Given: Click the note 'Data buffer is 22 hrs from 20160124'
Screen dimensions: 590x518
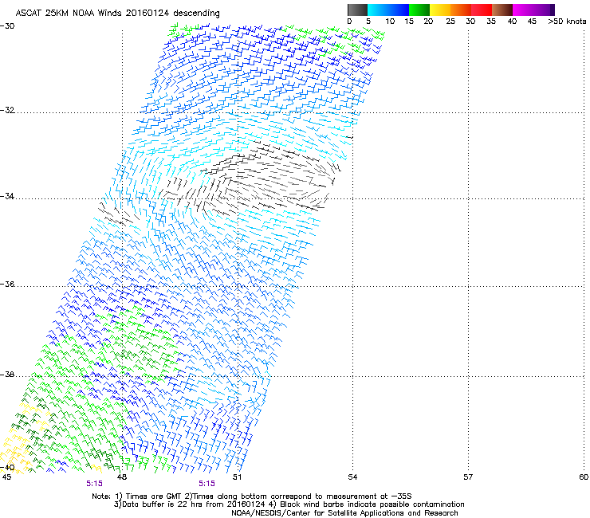Looking at the screenshot, I should coord(195,504).
